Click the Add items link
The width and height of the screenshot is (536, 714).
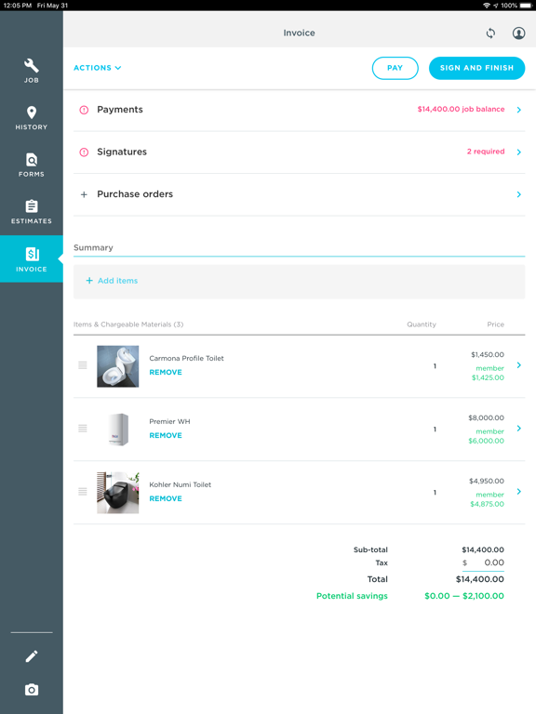point(117,281)
